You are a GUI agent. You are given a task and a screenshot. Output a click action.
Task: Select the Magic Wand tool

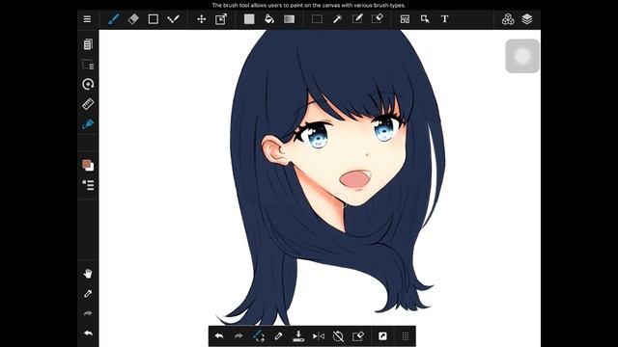[x=337, y=19]
